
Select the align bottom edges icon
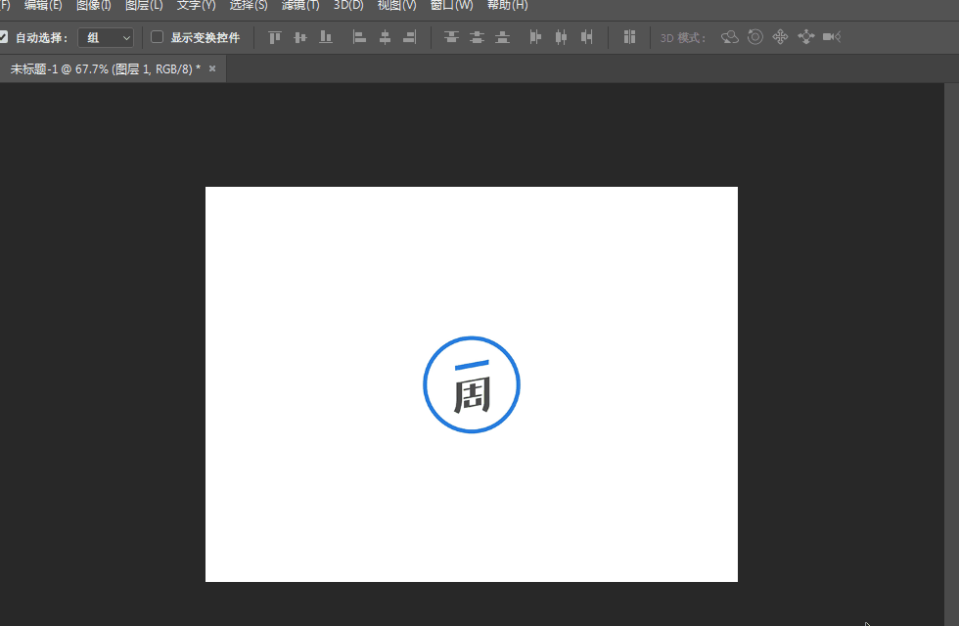click(x=325, y=37)
